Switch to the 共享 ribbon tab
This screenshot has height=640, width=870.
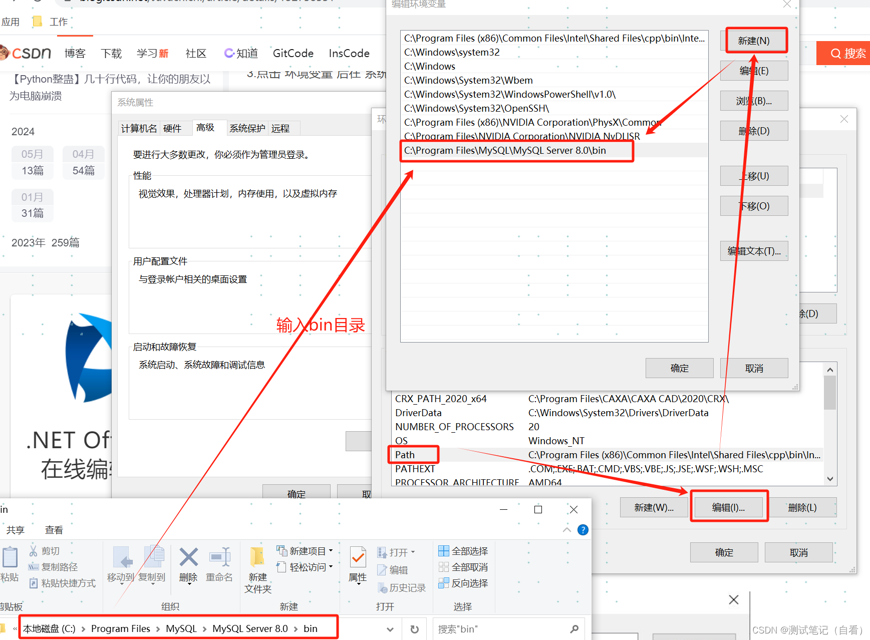(x=15, y=530)
